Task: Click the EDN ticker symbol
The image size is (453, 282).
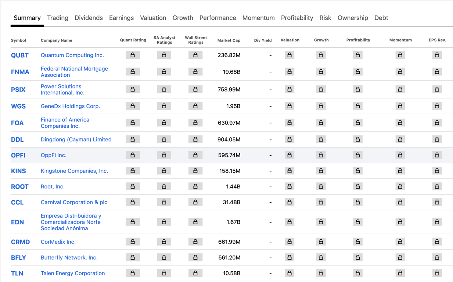Action: tap(17, 222)
